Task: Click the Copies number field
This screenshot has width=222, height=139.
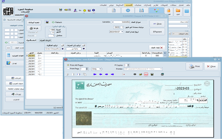Action: coord(126,65)
